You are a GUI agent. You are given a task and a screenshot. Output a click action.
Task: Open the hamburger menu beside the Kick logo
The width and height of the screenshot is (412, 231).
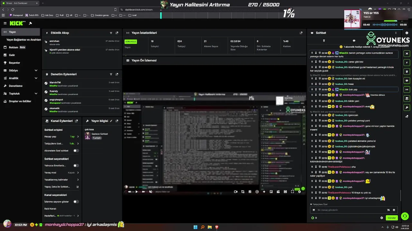click(5, 23)
